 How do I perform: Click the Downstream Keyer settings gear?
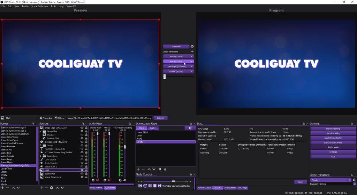(x=190, y=128)
